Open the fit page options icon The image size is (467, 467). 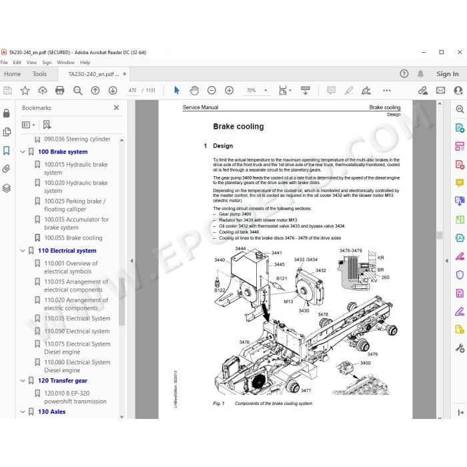coord(283,90)
